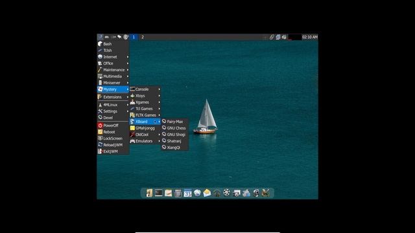The image size is (415, 233).
Task: Launch Fairy-Max from XBoard submenu
Action: tap(174, 122)
